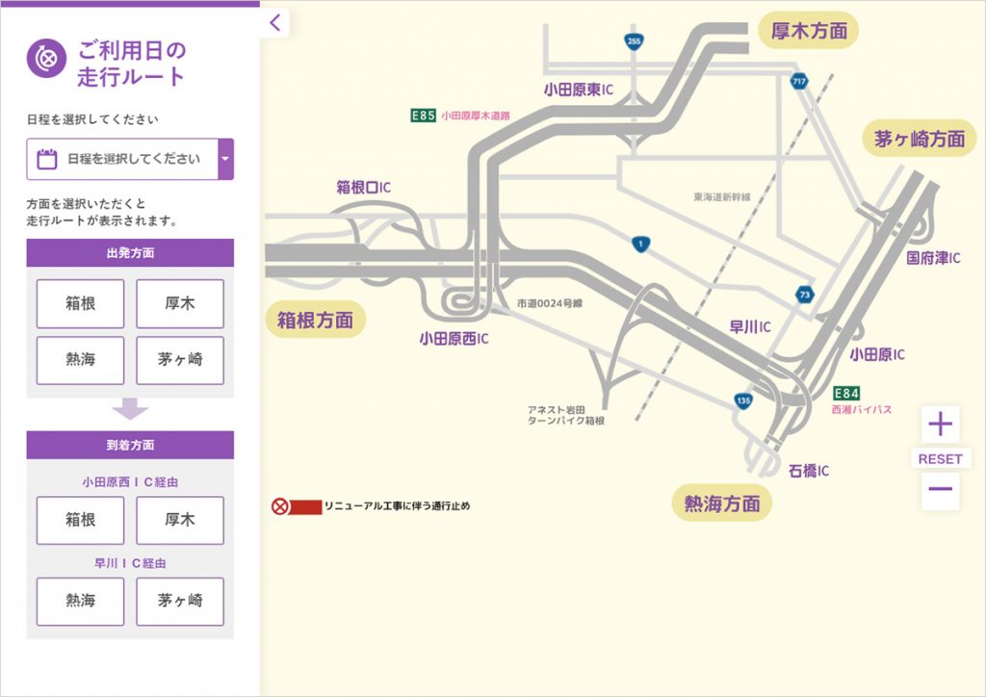The height and width of the screenshot is (697, 986).
Task: Click the route icon beside ご利用日の走行ルート
Action: [45, 60]
